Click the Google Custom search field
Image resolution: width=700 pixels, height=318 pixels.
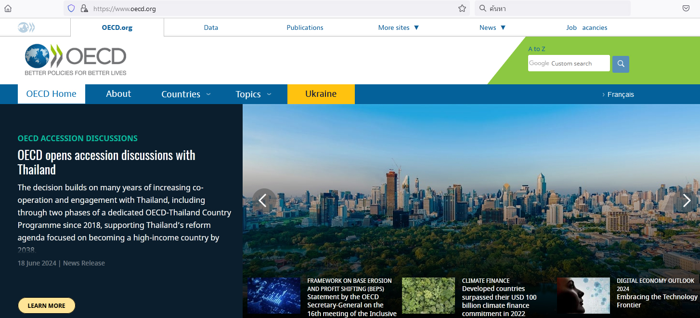pos(569,63)
